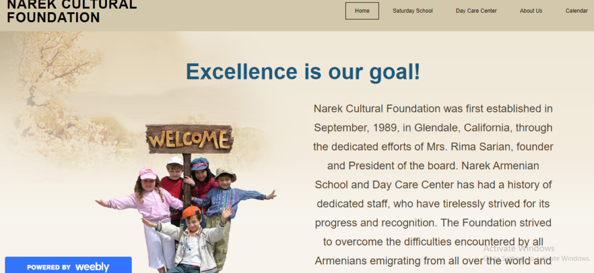
Task: Open the Calendar page
Action: point(576,11)
